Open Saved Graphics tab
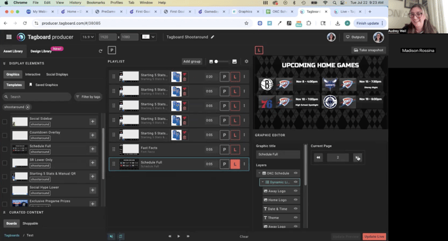Screen dimensions: 448x241 click(44, 85)
